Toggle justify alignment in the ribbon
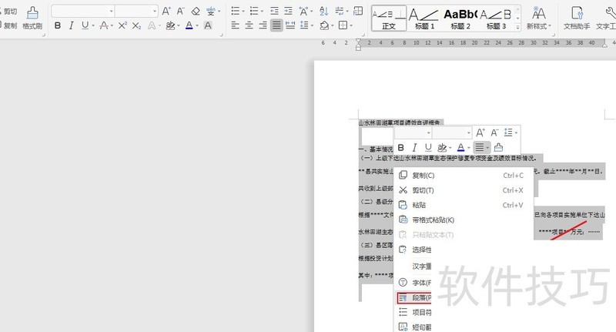 pyautogui.click(x=276, y=25)
